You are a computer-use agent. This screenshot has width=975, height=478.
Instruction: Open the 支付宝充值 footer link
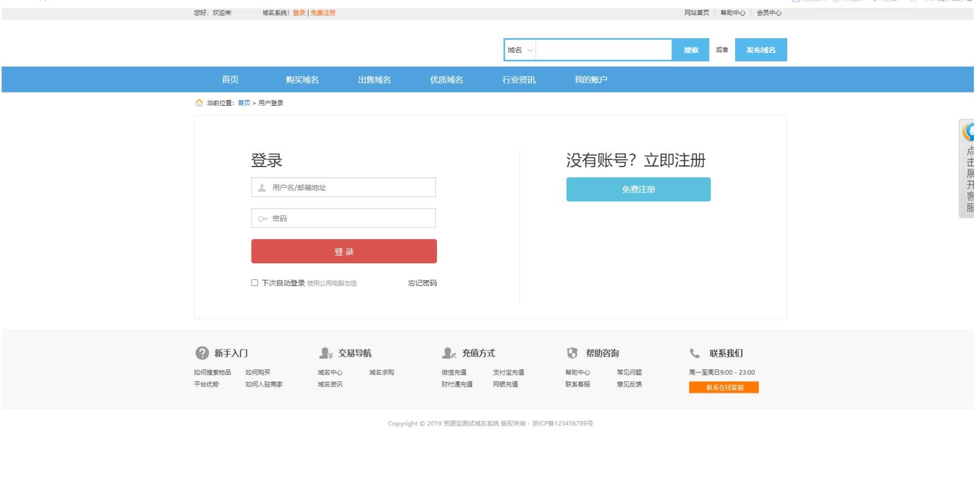pos(509,372)
